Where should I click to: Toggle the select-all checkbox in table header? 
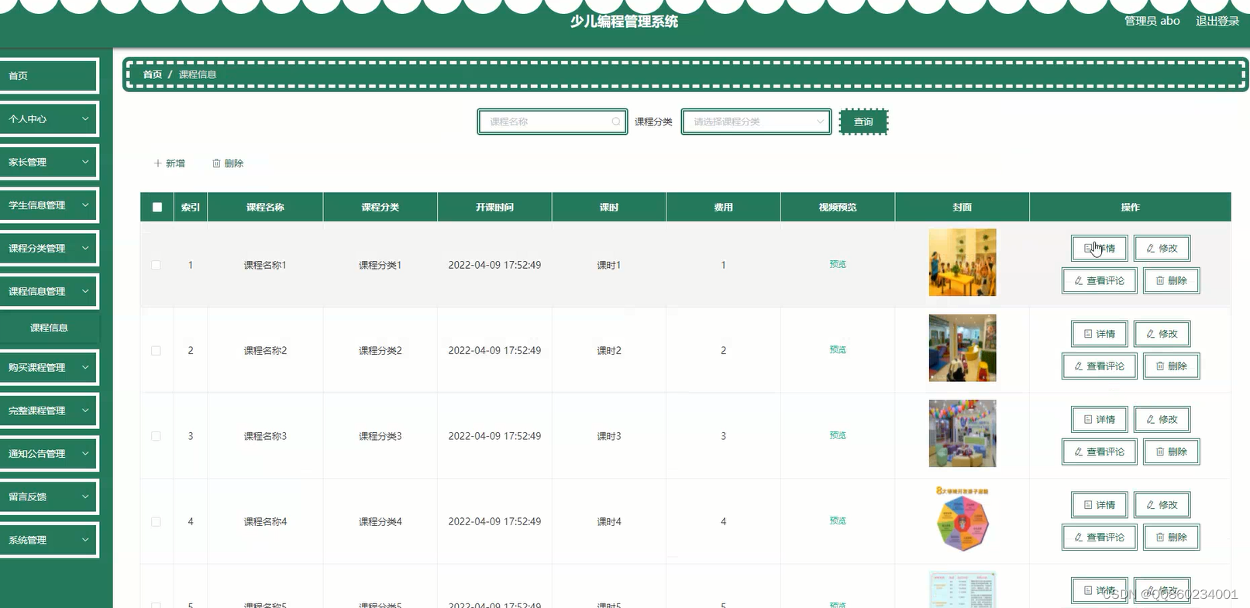(x=157, y=208)
